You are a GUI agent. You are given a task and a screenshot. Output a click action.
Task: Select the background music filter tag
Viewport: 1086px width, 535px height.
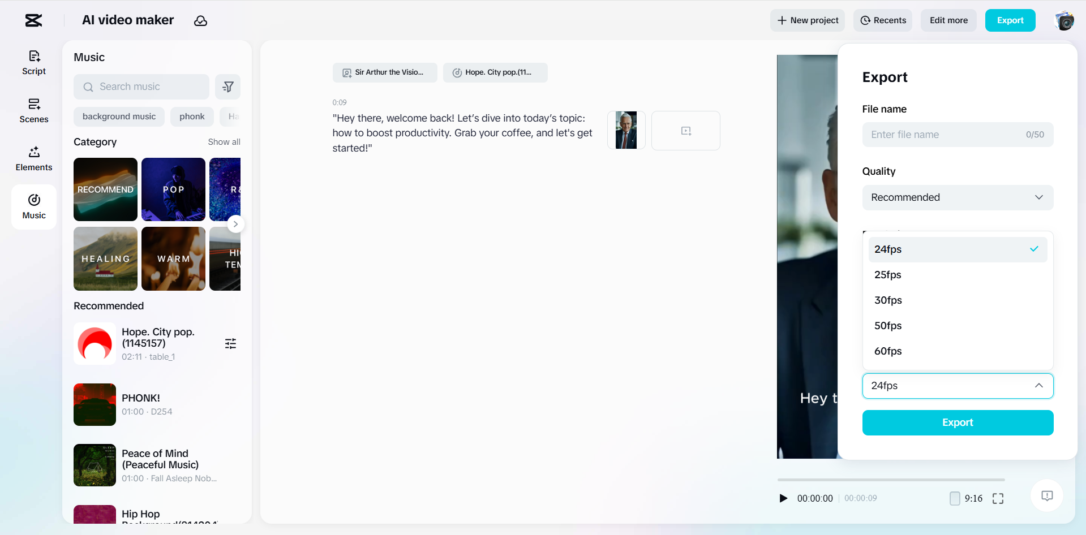pos(119,117)
